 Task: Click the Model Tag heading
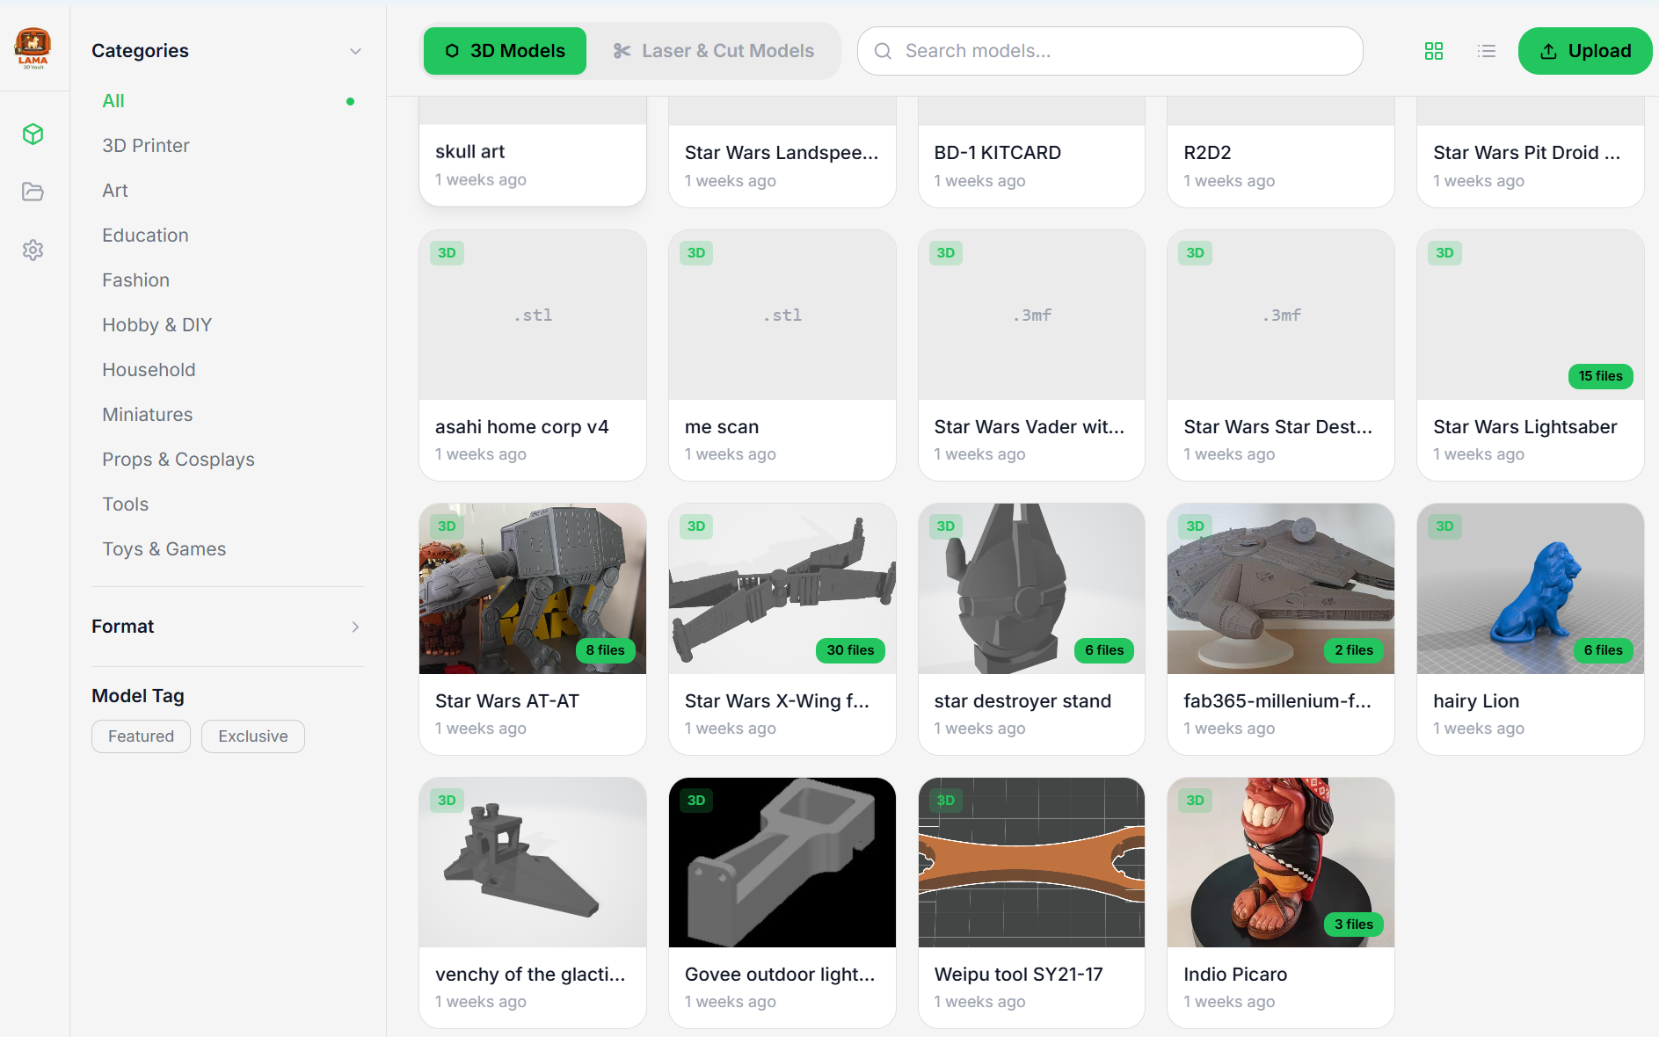tap(138, 696)
